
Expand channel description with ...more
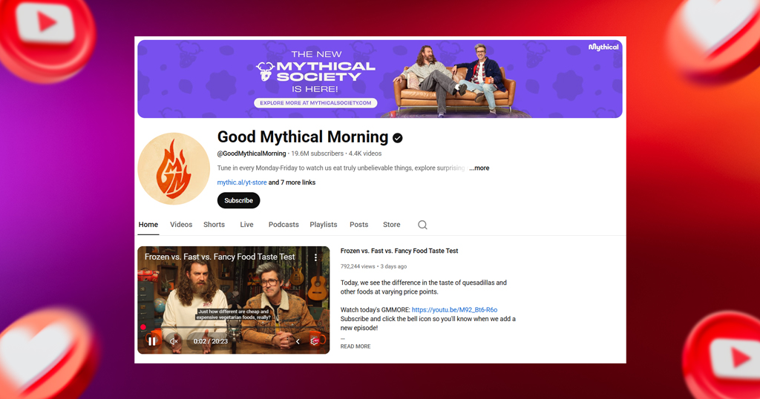pos(479,168)
